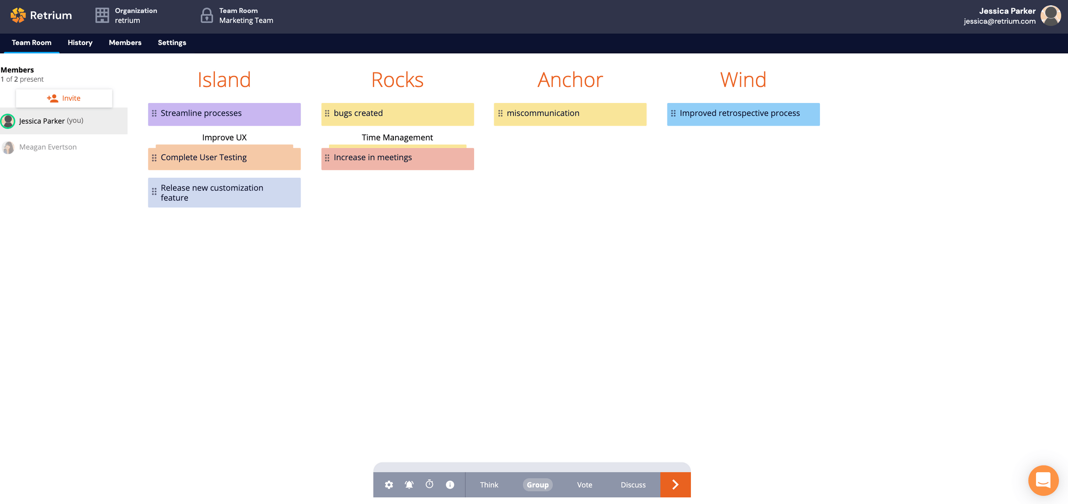Grab drag handle on Streamline processes note

pyautogui.click(x=154, y=113)
